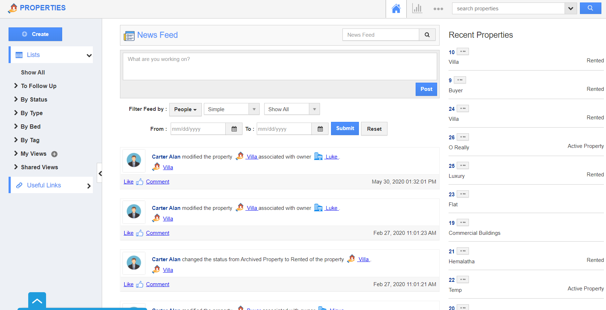Open the search properties dropdown arrow

(570, 9)
